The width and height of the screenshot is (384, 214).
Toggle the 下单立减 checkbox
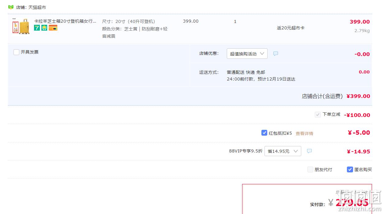click(x=317, y=115)
